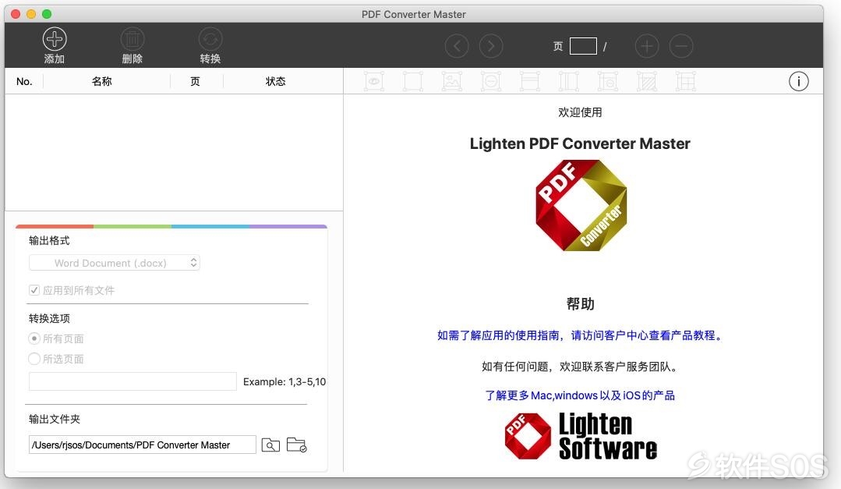Click the 输出文件夹 label
841x489 pixels.
click(x=55, y=419)
